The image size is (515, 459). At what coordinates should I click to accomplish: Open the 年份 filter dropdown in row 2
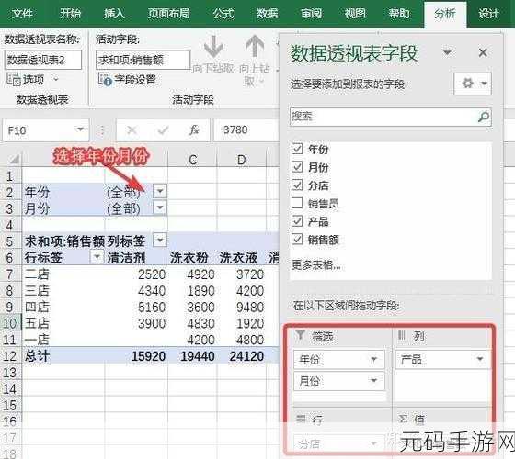(x=160, y=191)
